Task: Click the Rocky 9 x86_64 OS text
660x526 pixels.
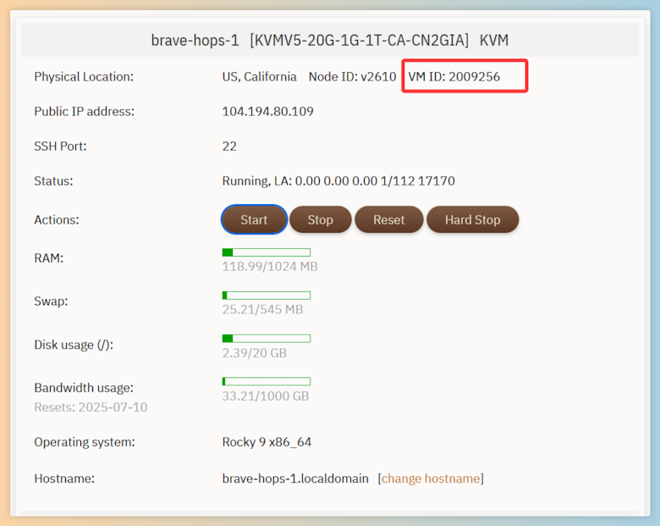Action: pyautogui.click(x=267, y=441)
